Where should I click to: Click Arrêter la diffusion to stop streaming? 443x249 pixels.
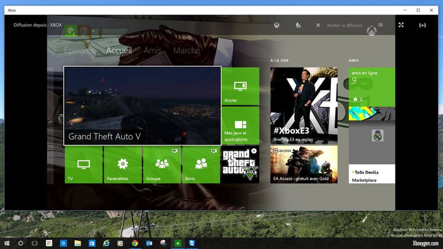[339, 25]
